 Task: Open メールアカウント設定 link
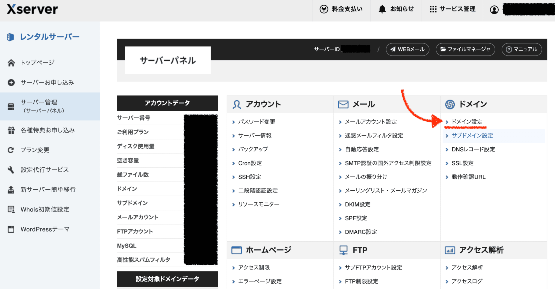pyautogui.click(x=370, y=122)
